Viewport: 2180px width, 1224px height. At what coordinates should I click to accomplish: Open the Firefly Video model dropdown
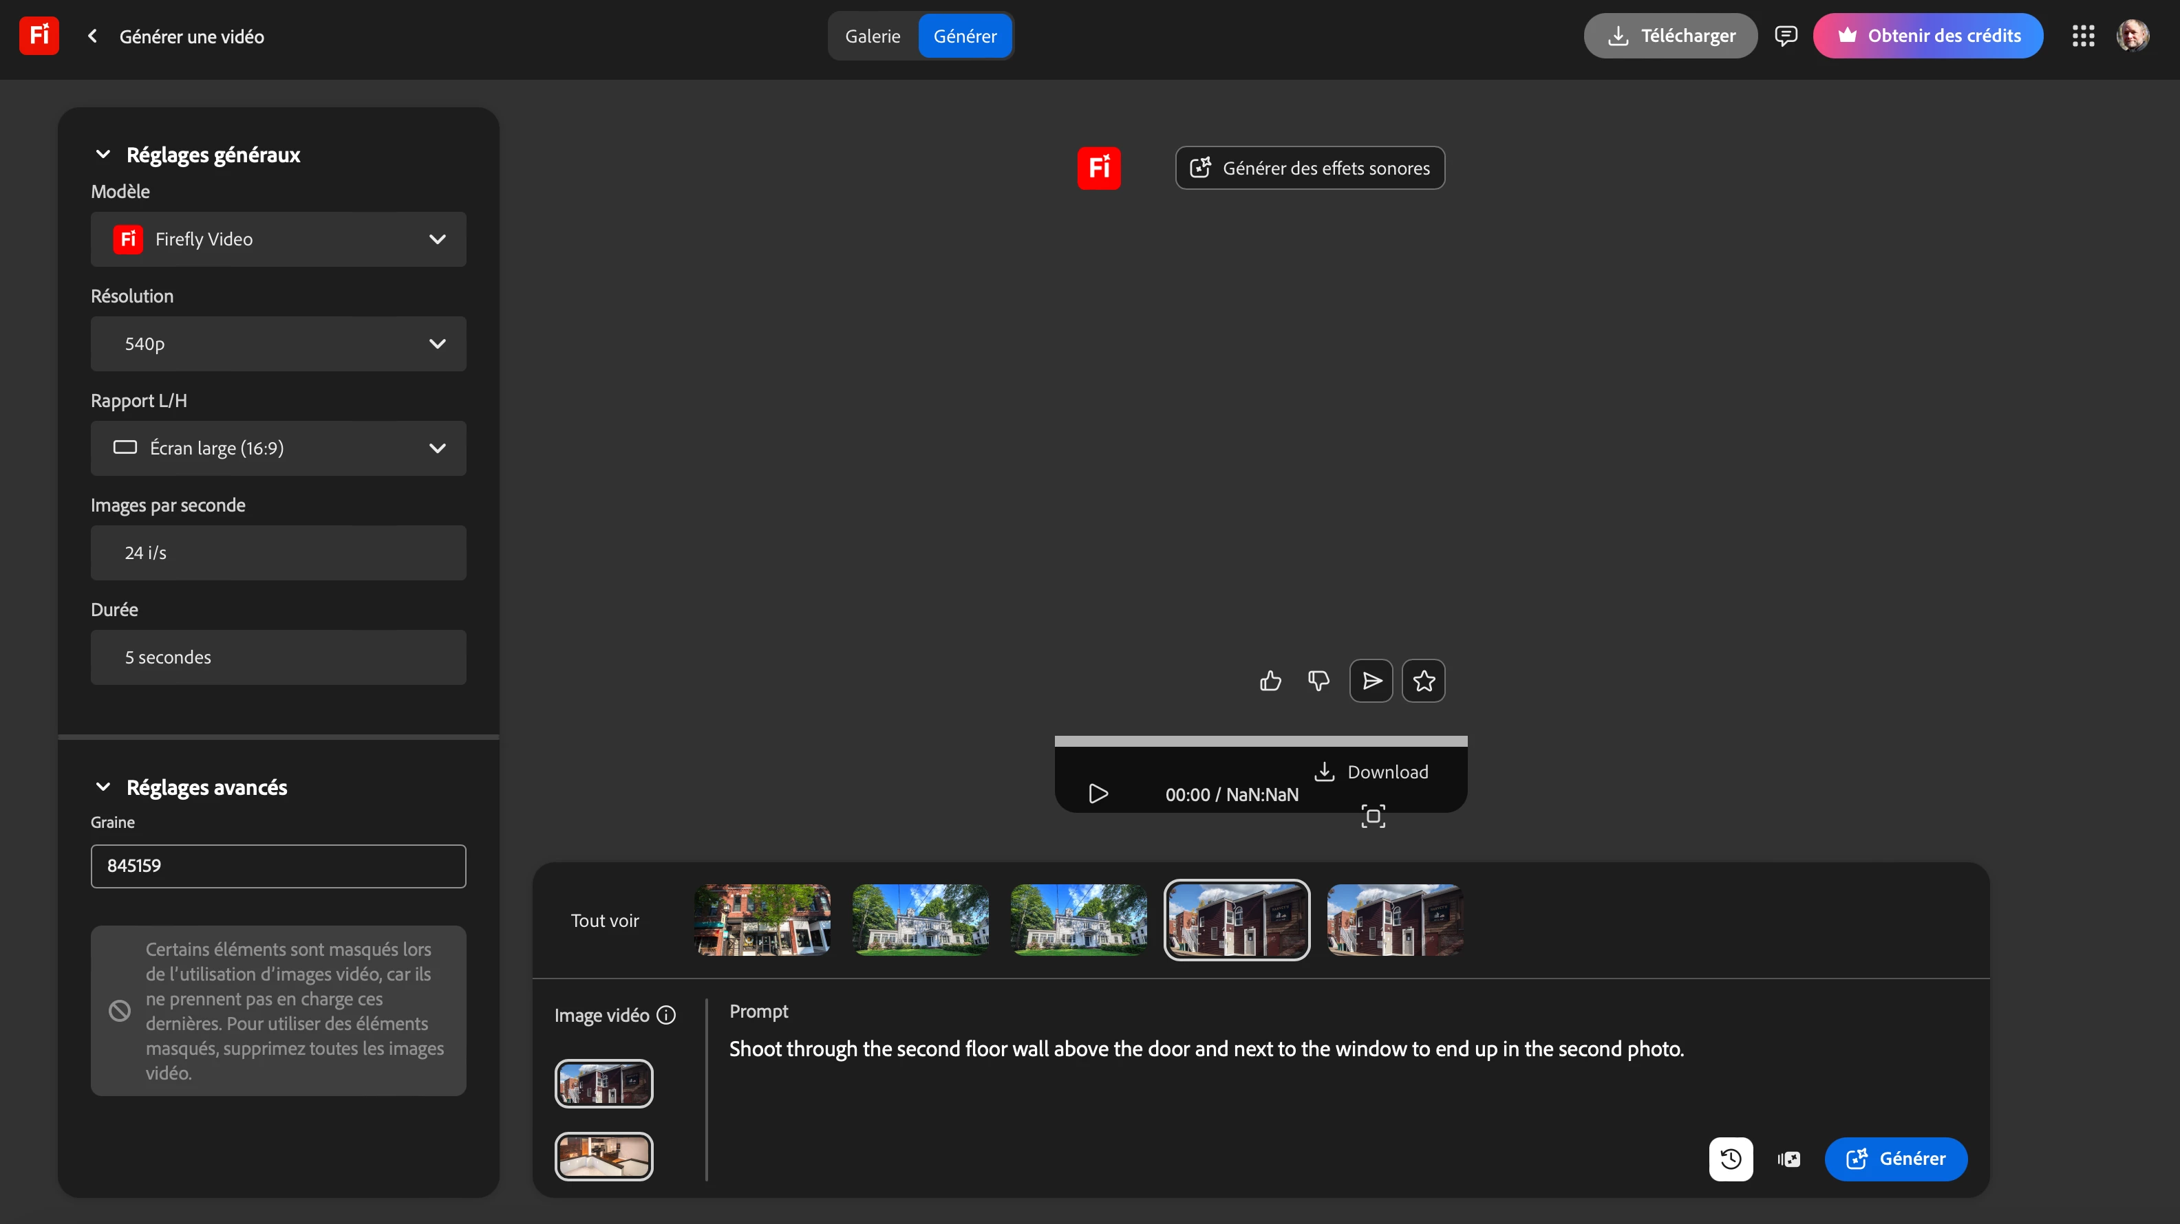(279, 239)
